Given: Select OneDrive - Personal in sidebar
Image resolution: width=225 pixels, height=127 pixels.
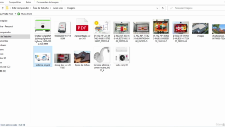Looking at the screenshot, I should [x=6, y=26].
